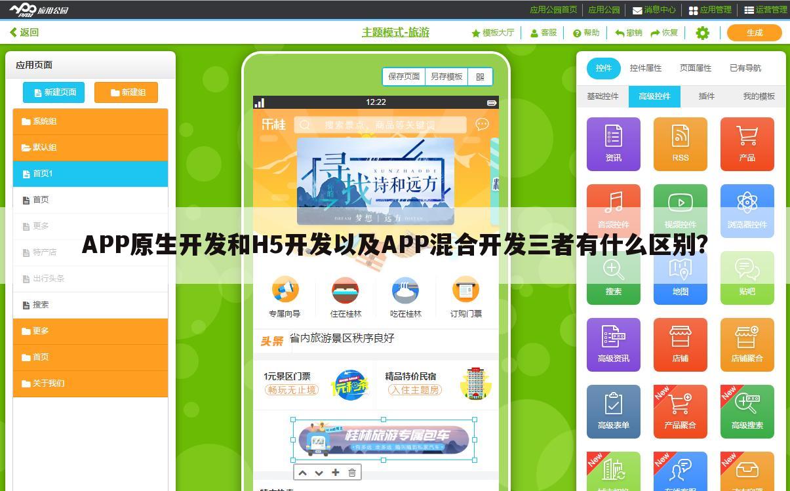Click the phone search input field
The width and height of the screenshot is (790, 491).
(x=380, y=125)
